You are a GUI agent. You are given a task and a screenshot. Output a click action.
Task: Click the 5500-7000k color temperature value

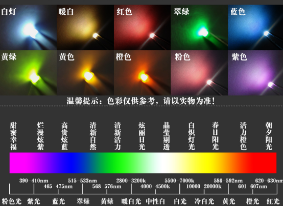coord(179,181)
